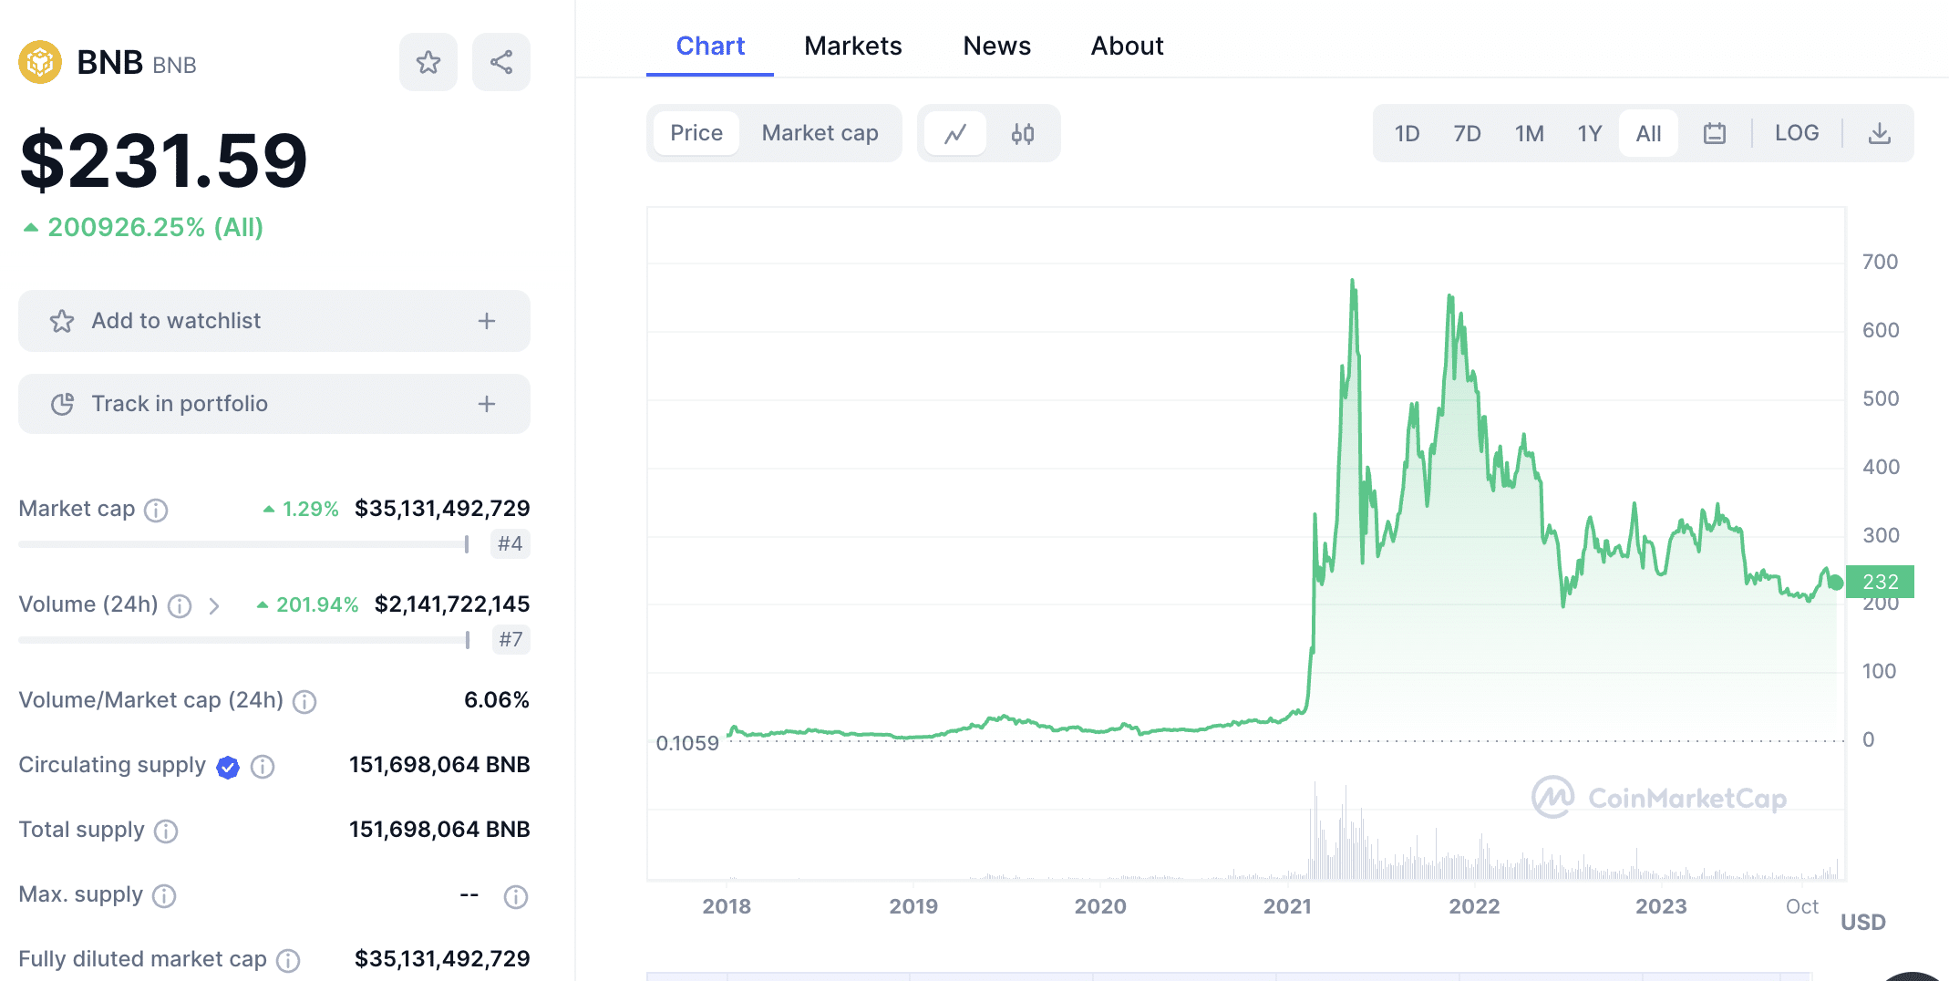Viewport: 1949px width, 981px height.
Task: Click Circulating supply info icon
Action: (263, 768)
